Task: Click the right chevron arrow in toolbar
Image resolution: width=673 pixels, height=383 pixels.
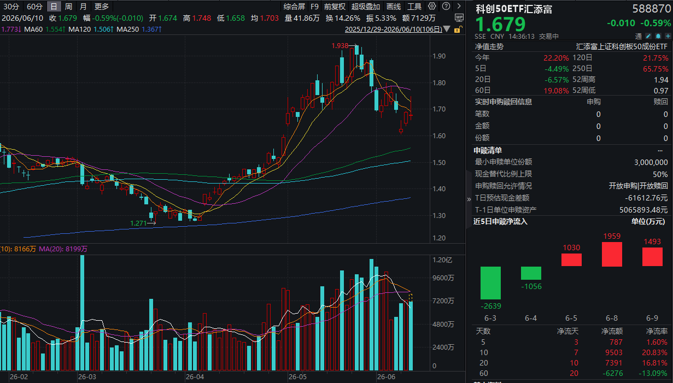Action: pyautogui.click(x=459, y=7)
